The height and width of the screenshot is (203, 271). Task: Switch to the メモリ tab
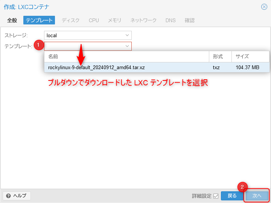114,20
